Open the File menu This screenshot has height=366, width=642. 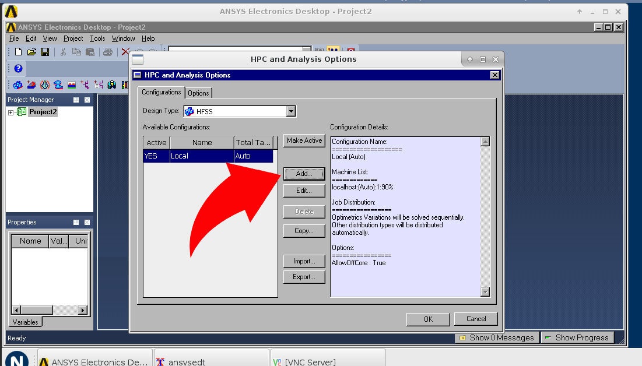(x=14, y=38)
